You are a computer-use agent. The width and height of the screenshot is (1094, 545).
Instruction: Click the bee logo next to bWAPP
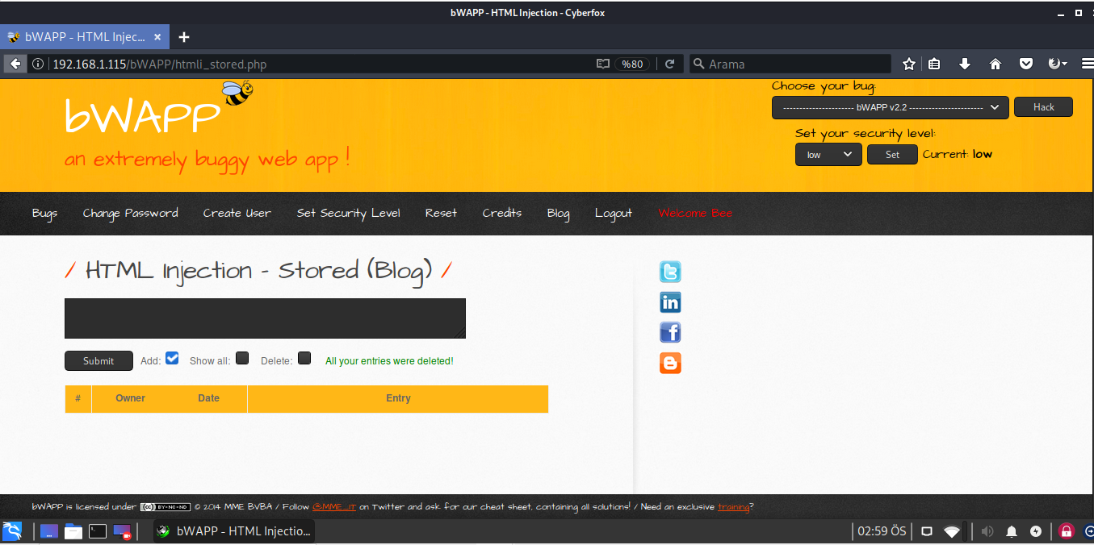click(238, 93)
